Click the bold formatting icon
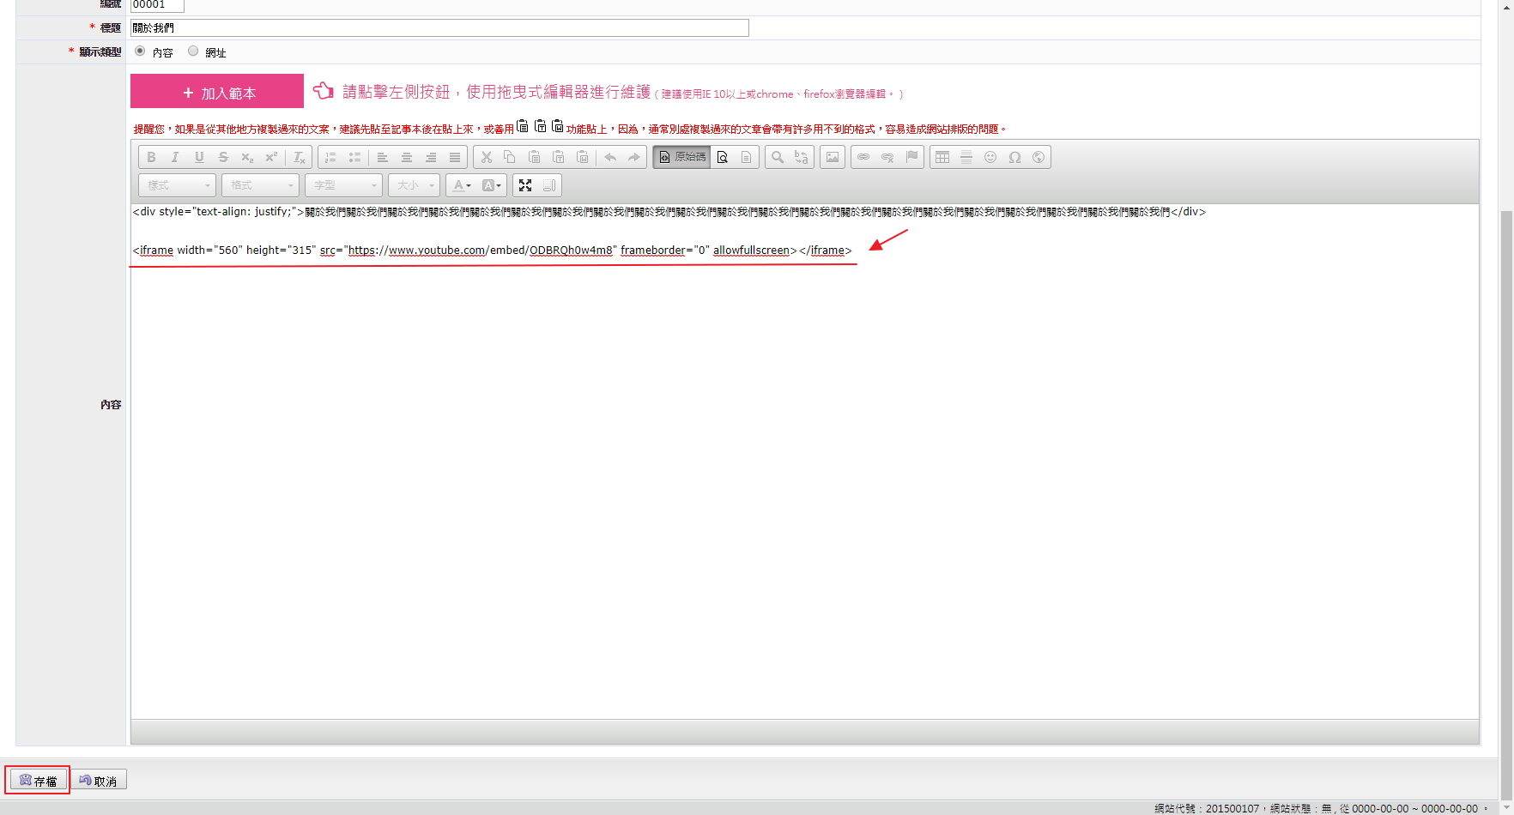The width and height of the screenshot is (1514, 815). pyautogui.click(x=151, y=157)
